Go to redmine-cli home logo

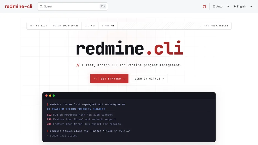[18, 6]
